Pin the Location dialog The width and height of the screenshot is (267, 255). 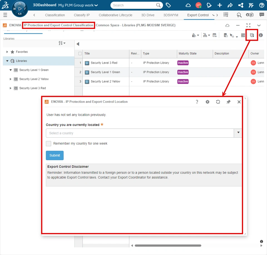point(228,102)
